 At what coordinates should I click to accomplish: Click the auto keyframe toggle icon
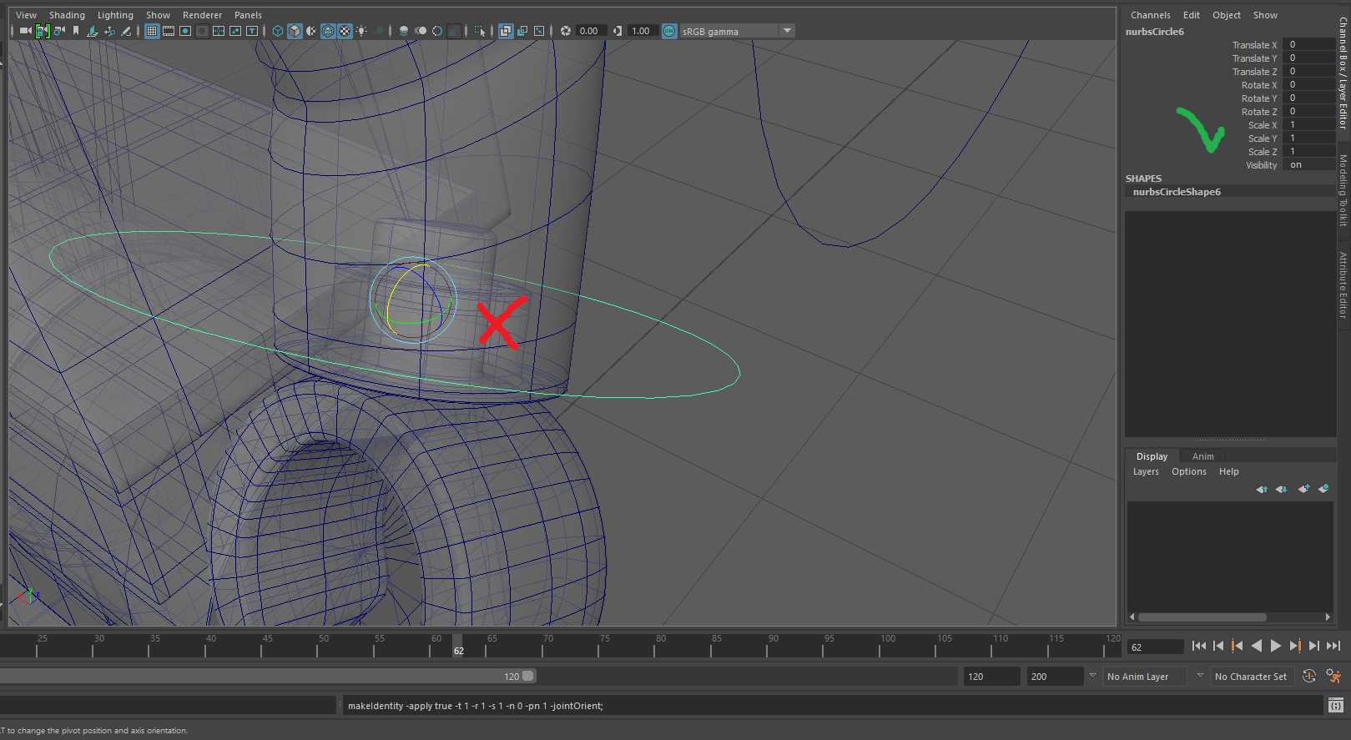click(x=1309, y=677)
